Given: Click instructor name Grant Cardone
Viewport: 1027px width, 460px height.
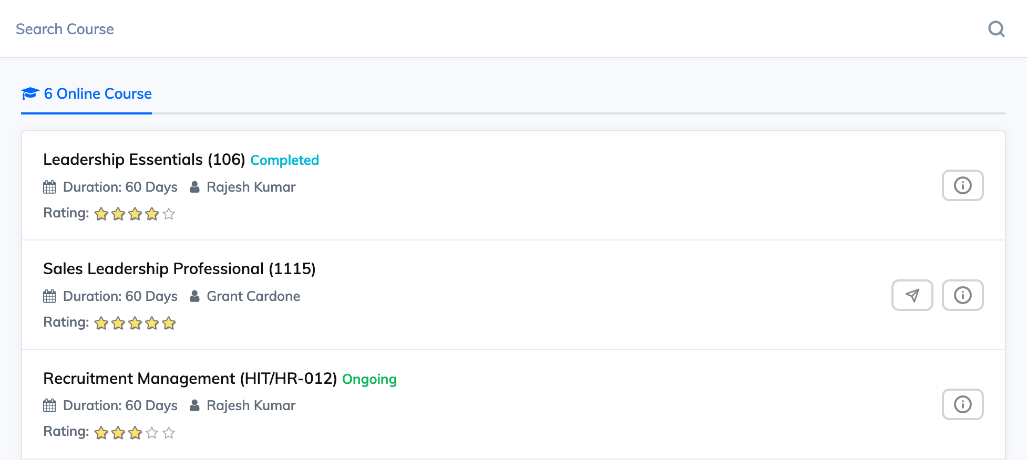Looking at the screenshot, I should click(x=253, y=296).
